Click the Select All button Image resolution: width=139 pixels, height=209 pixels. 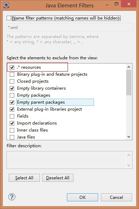[x=24, y=178]
